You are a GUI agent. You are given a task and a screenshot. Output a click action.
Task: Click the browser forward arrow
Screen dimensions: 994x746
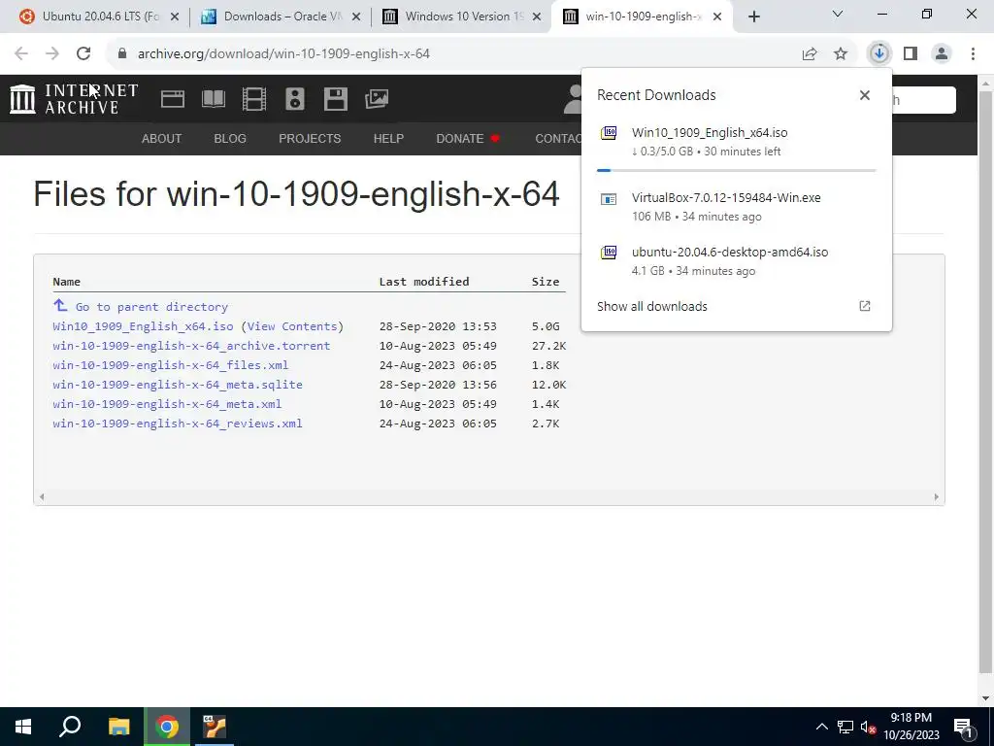(x=52, y=53)
